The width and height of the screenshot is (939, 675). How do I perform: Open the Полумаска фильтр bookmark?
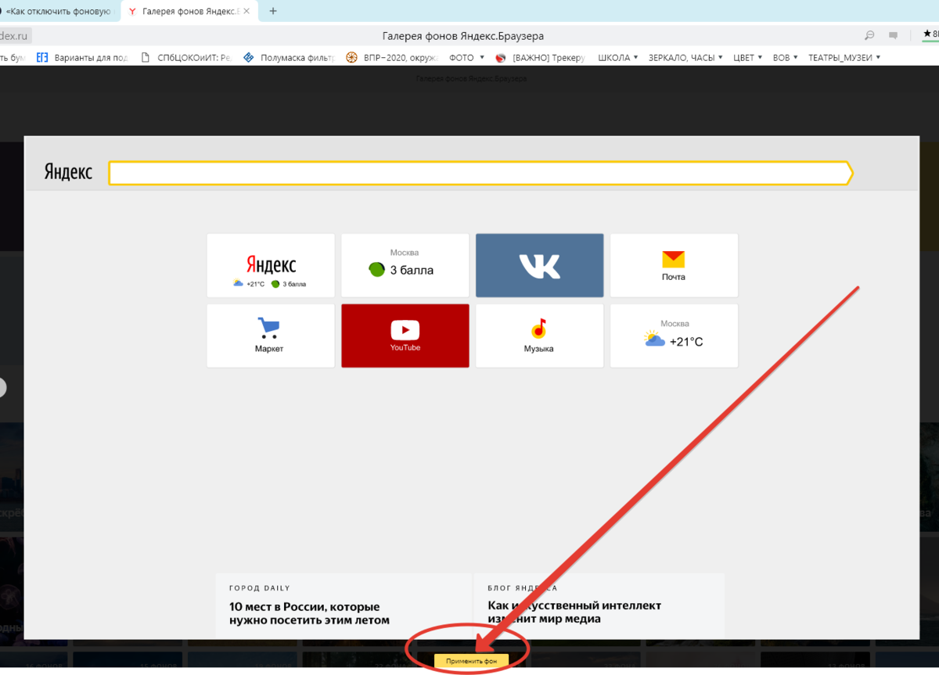(290, 57)
